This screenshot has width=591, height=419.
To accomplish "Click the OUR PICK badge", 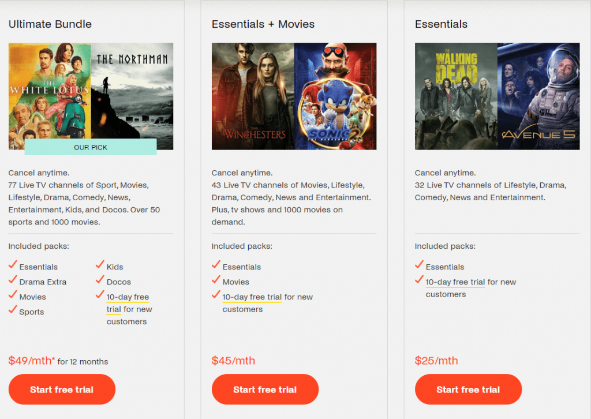I will click(91, 147).
